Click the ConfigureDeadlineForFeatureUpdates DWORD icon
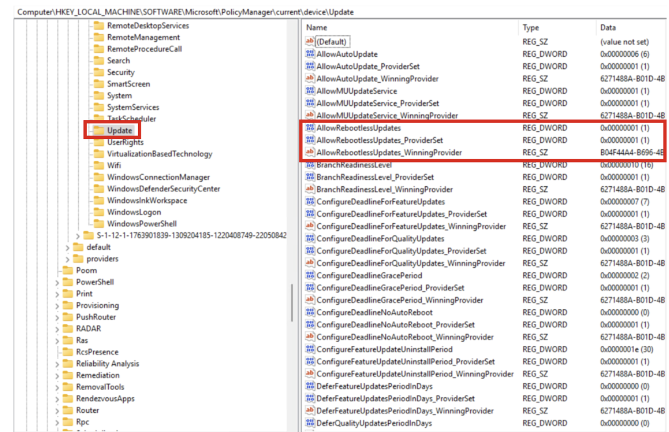The width and height of the screenshot is (669, 432). point(310,202)
